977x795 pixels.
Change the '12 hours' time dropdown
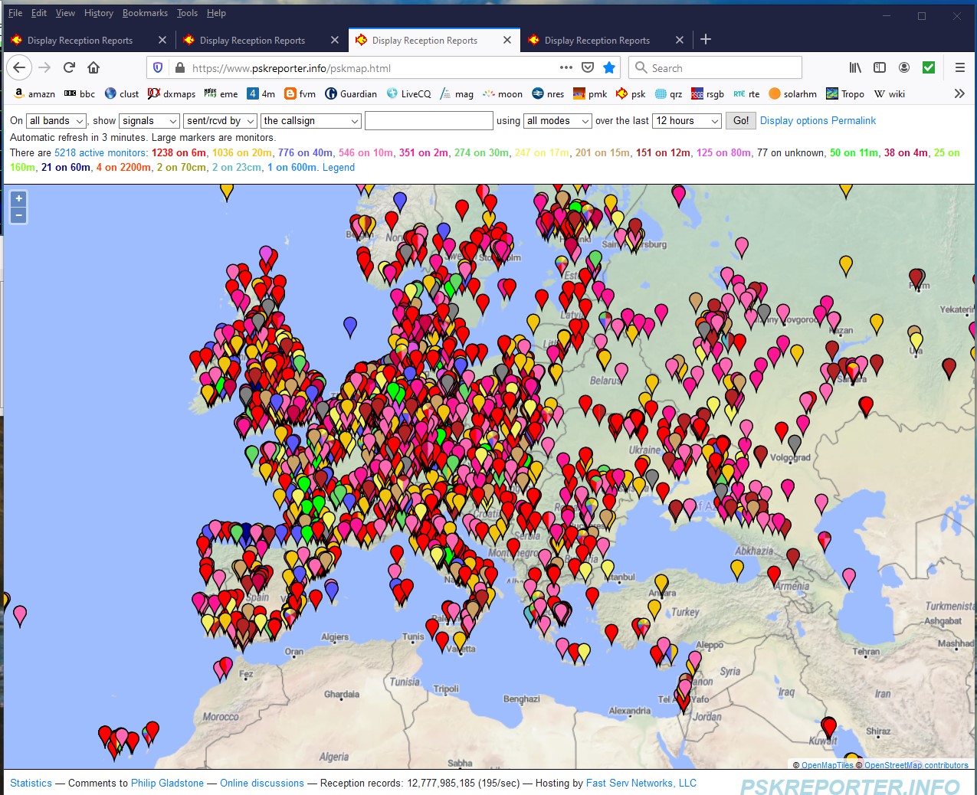[686, 120]
